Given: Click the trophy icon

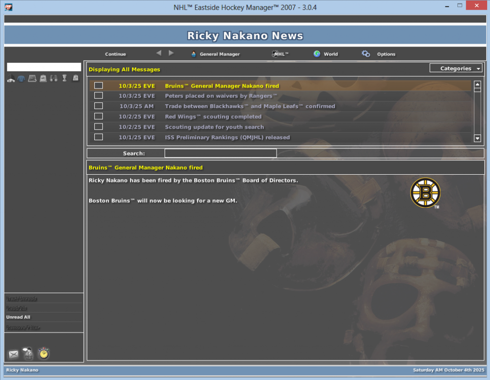Looking at the screenshot, I should (65, 78).
